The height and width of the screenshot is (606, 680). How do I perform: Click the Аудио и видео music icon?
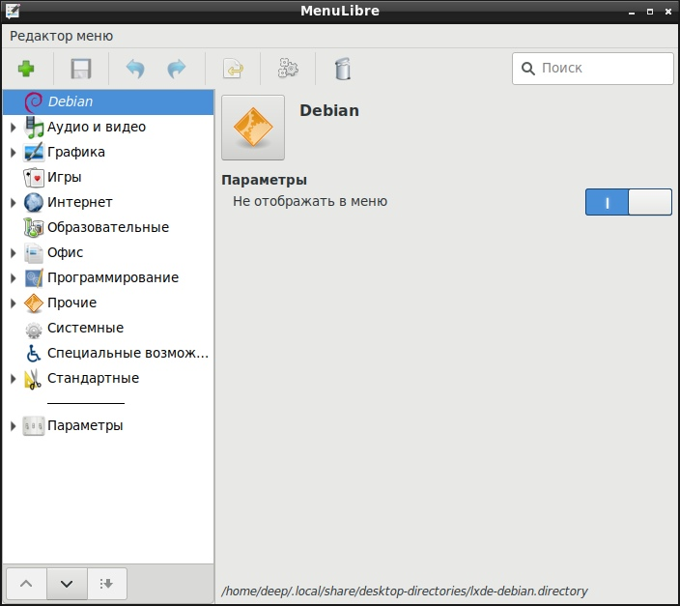(x=34, y=128)
